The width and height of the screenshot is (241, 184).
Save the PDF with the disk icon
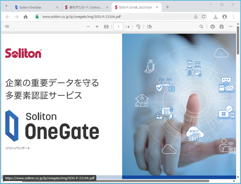point(221,27)
